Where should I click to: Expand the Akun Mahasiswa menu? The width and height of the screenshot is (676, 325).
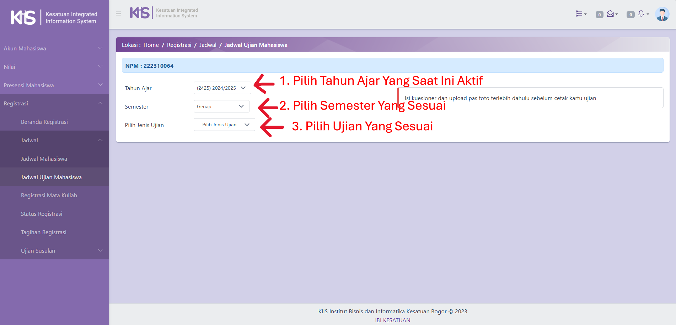pyautogui.click(x=53, y=49)
